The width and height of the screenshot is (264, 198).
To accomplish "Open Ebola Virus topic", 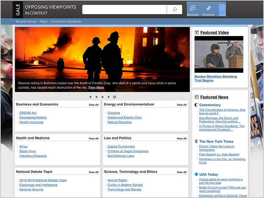I will 27,151.
